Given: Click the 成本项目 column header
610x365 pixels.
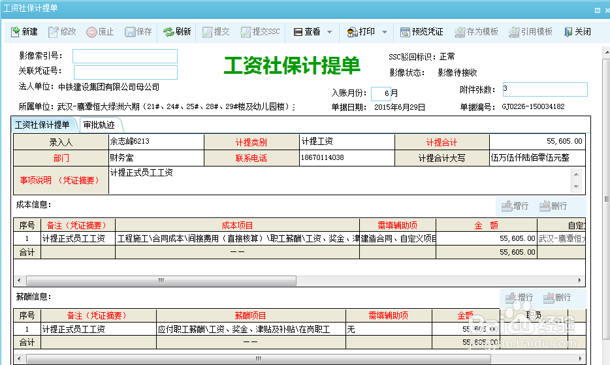Looking at the screenshot, I should (237, 225).
